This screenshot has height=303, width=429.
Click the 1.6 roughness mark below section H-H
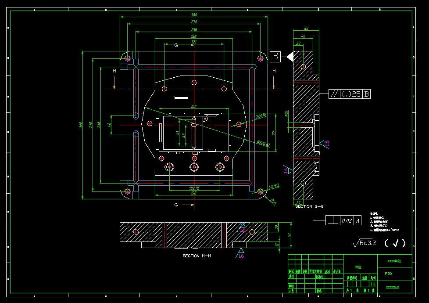[x=240, y=253]
